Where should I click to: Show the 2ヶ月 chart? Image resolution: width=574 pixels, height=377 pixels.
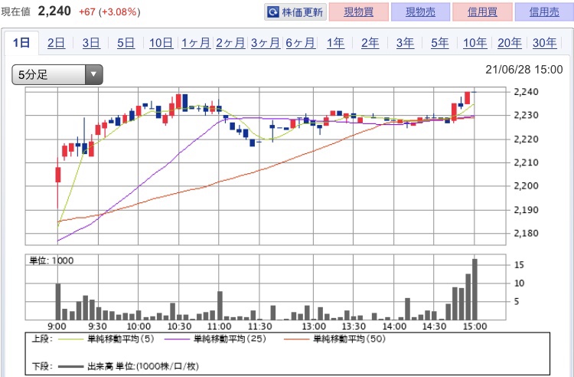(x=230, y=43)
